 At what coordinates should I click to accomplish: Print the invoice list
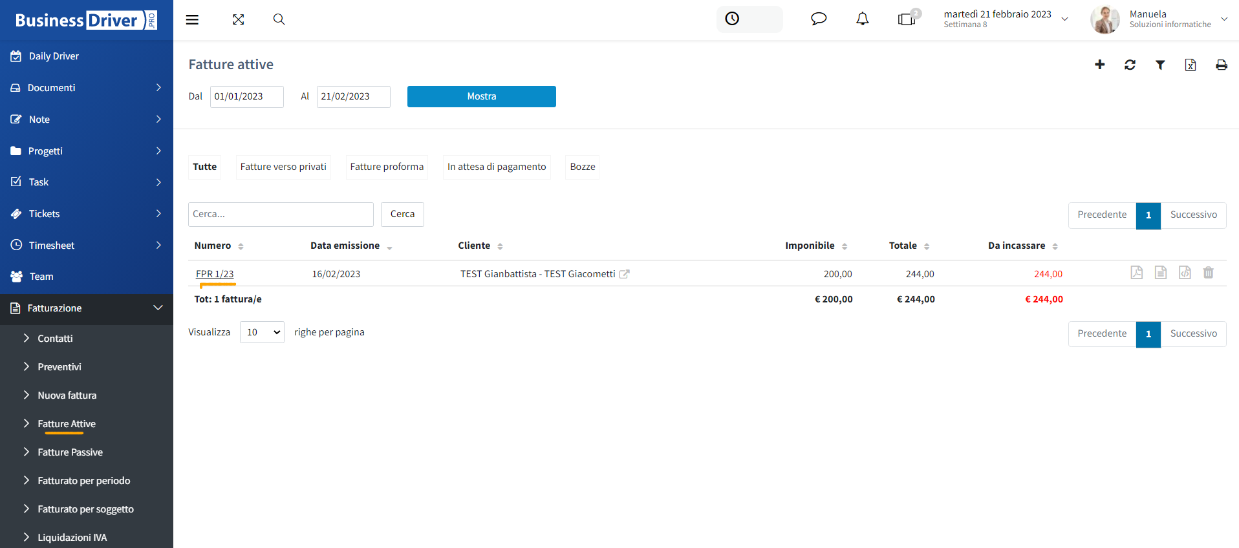pyautogui.click(x=1222, y=65)
